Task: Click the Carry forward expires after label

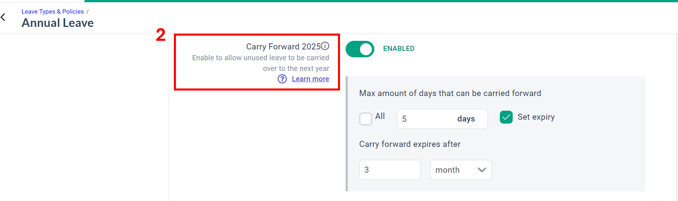Action: click(x=410, y=144)
